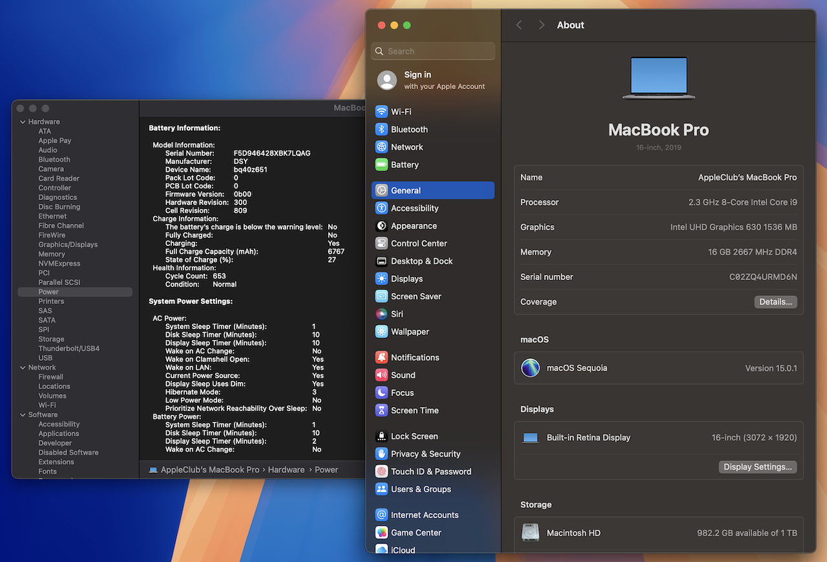
Task: Open Display Settings button
Action: pos(757,467)
